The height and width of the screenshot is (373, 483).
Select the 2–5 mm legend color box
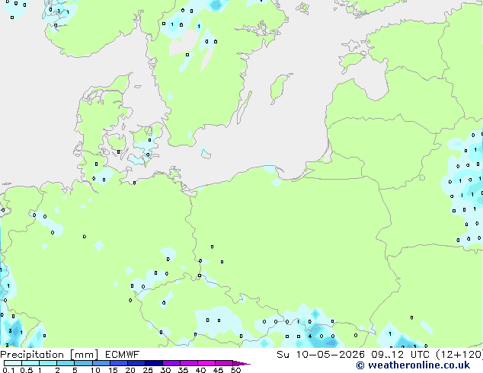pyautogui.click(x=66, y=363)
